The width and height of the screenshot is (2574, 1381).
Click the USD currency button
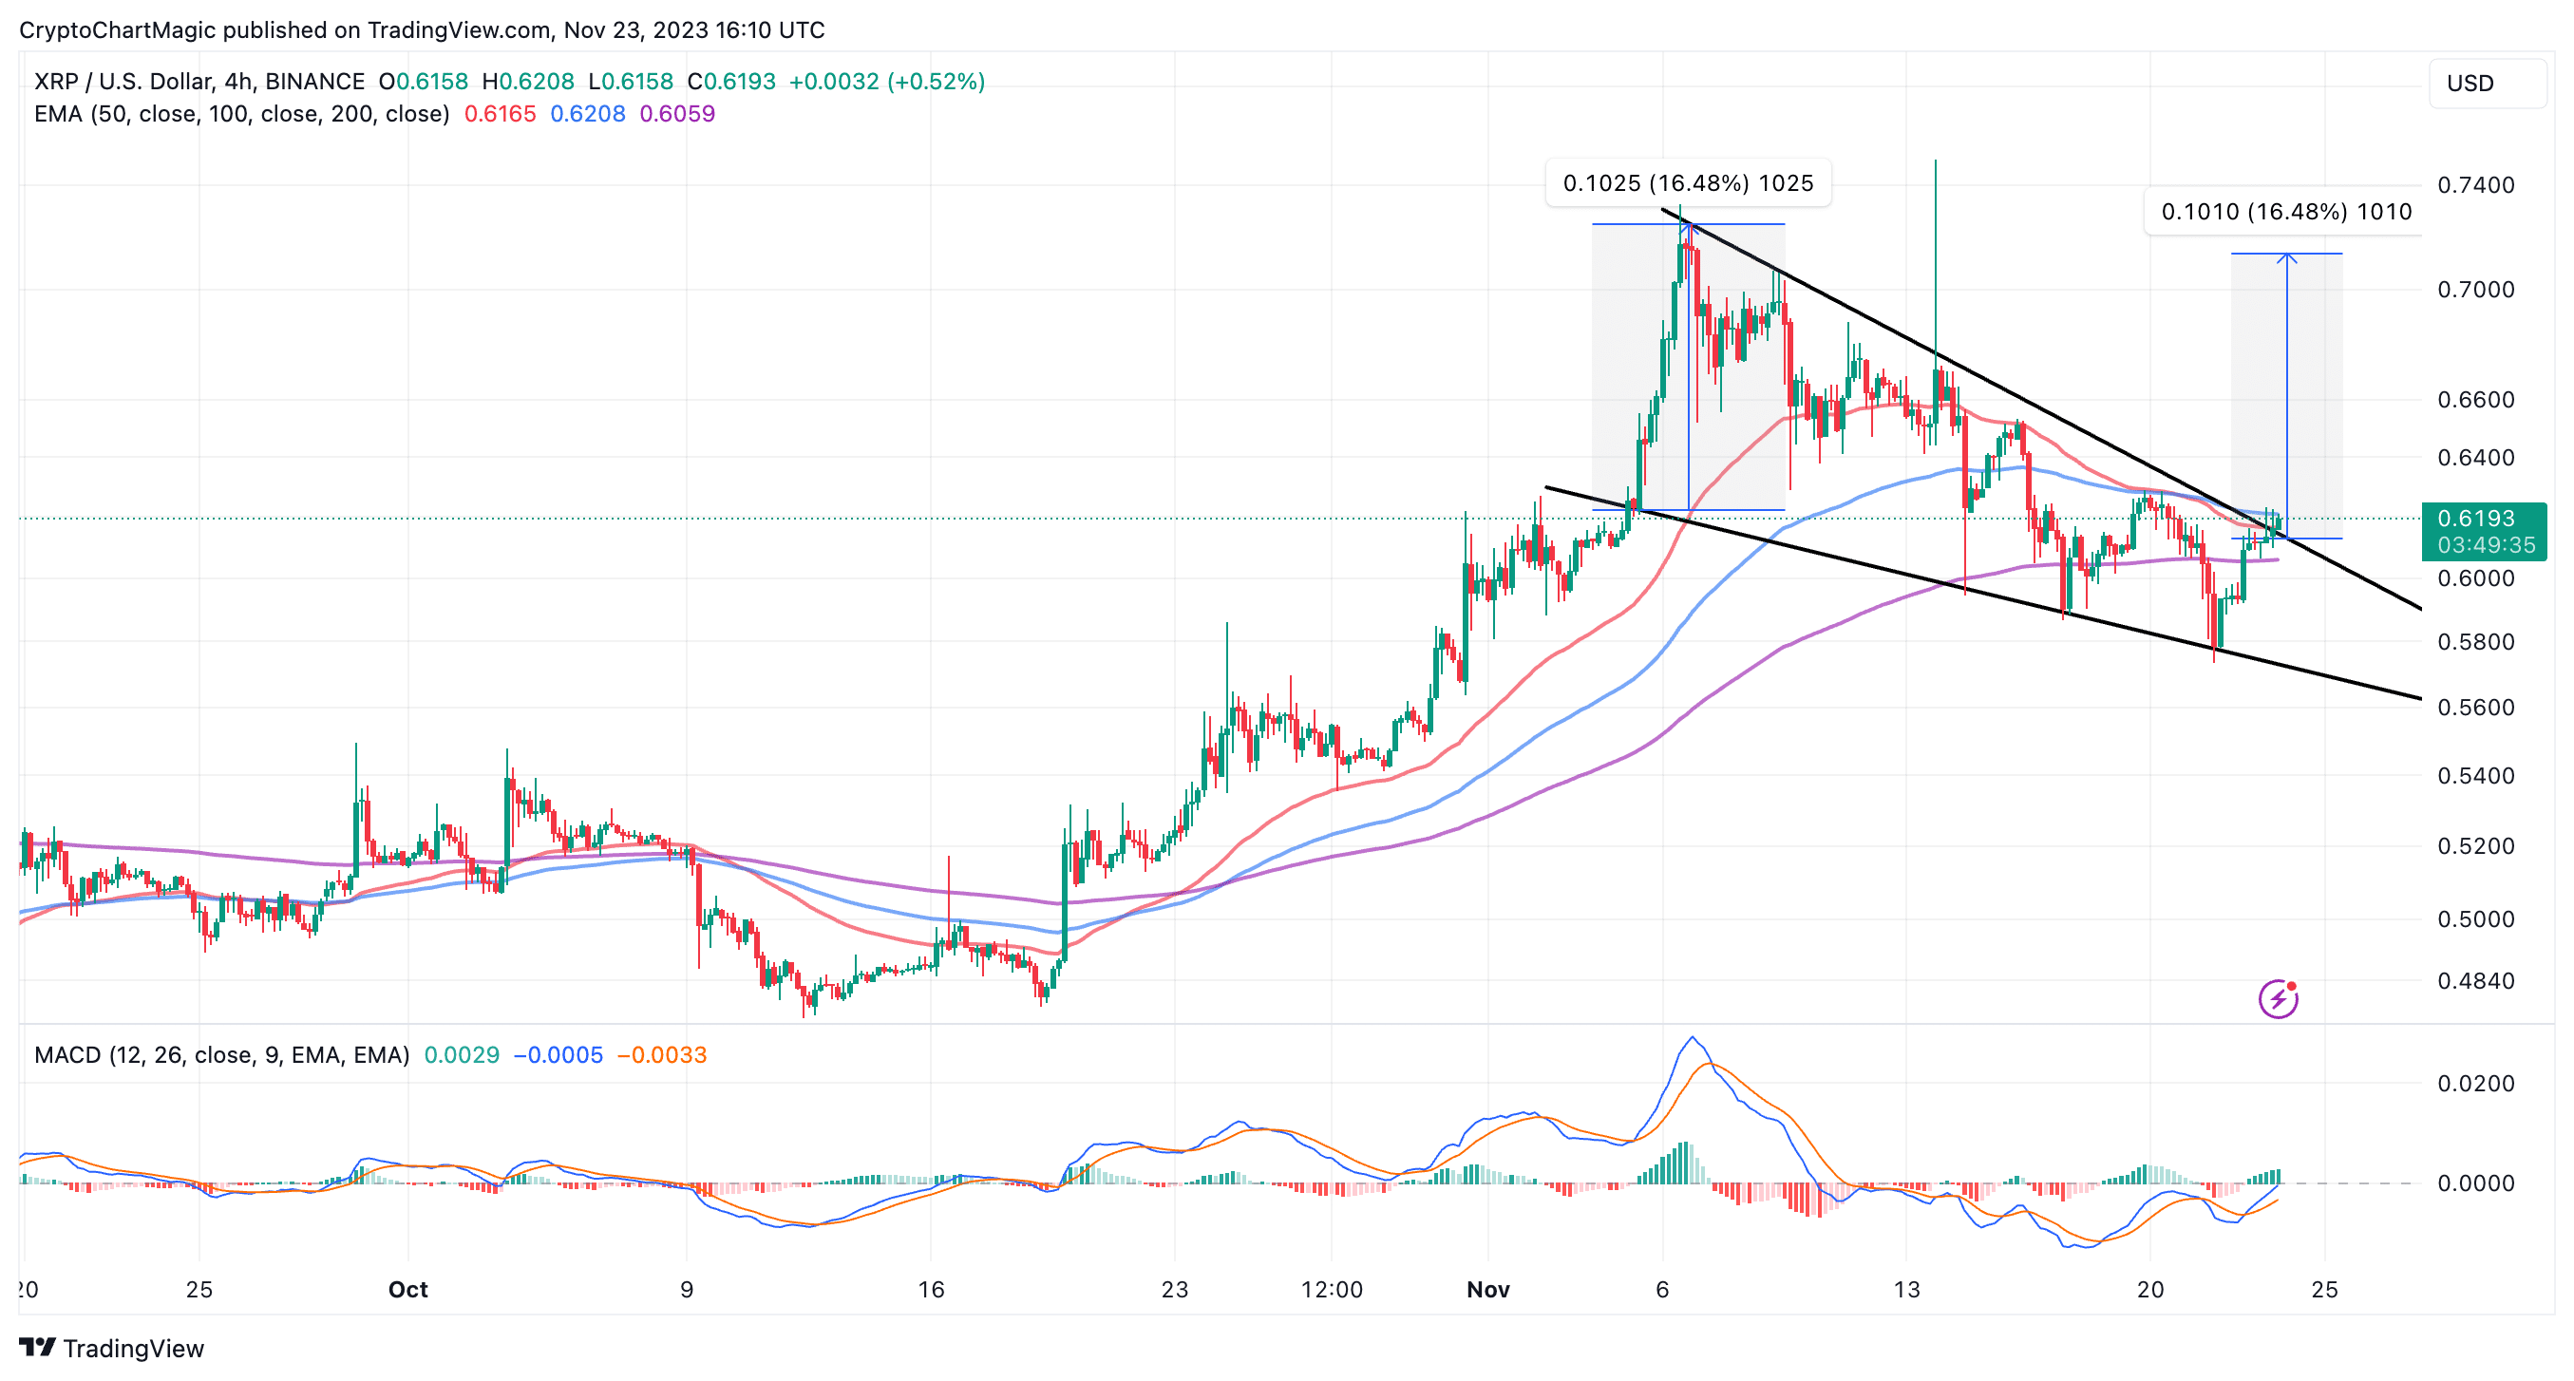click(x=2487, y=83)
